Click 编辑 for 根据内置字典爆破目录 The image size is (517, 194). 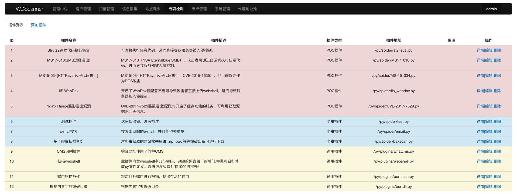(x=489, y=186)
